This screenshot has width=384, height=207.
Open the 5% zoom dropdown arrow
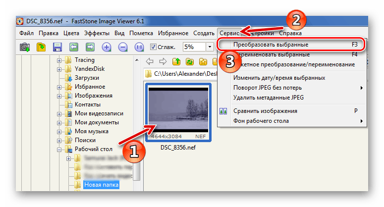click(x=210, y=47)
